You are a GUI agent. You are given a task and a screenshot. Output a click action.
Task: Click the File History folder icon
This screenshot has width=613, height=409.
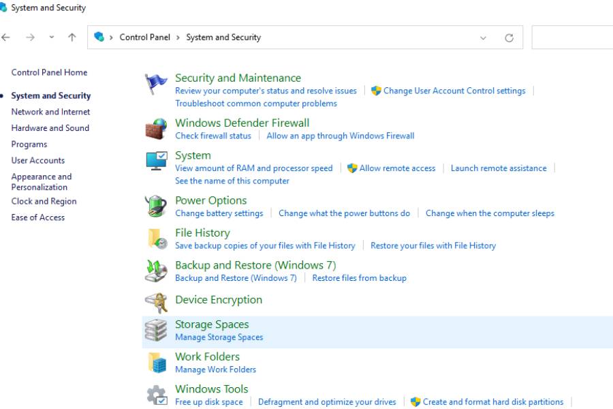[x=157, y=239]
